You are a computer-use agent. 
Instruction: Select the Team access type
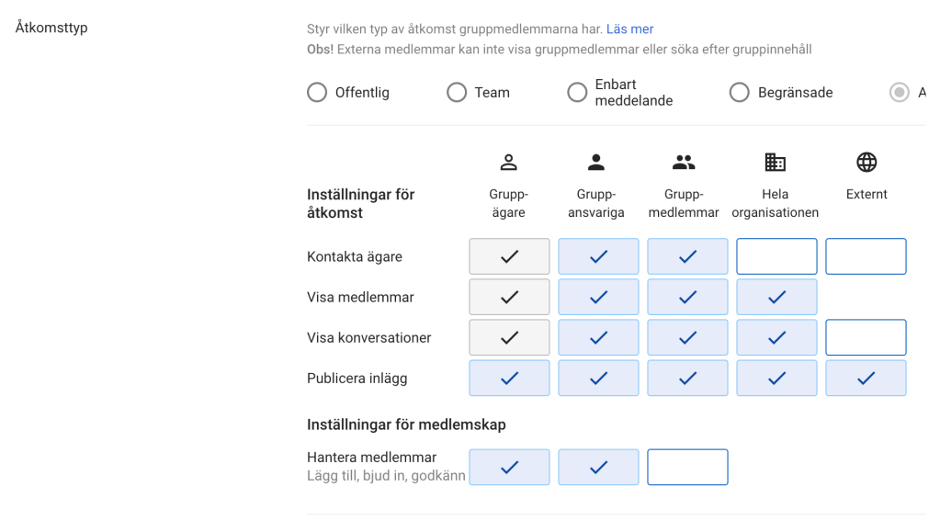point(457,93)
